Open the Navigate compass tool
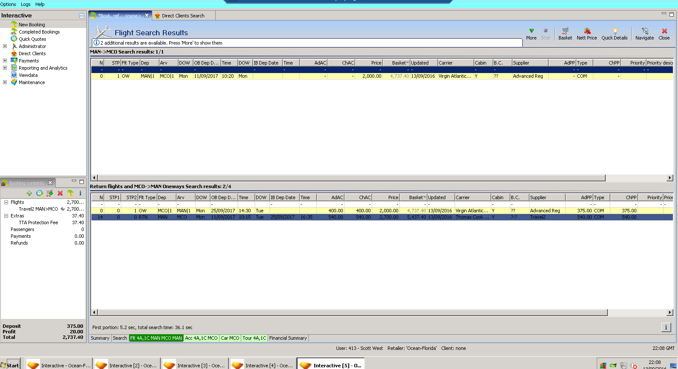The height and width of the screenshot is (369, 678). (x=645, y=34)
